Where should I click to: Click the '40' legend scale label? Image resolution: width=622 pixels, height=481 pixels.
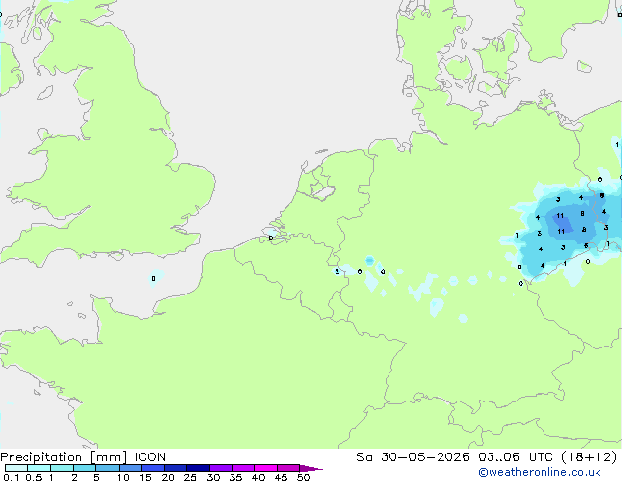(258, 477)
